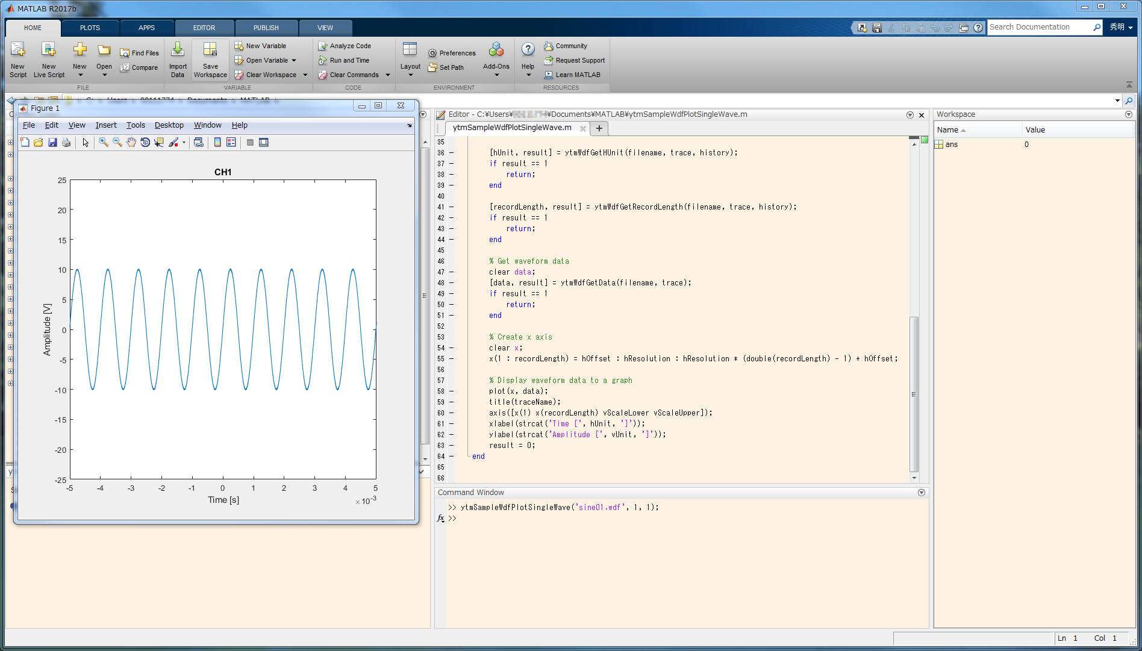Click the Print Figure icon
Image resolution: width=1142 pixels, height=651 pixels.
66,143
